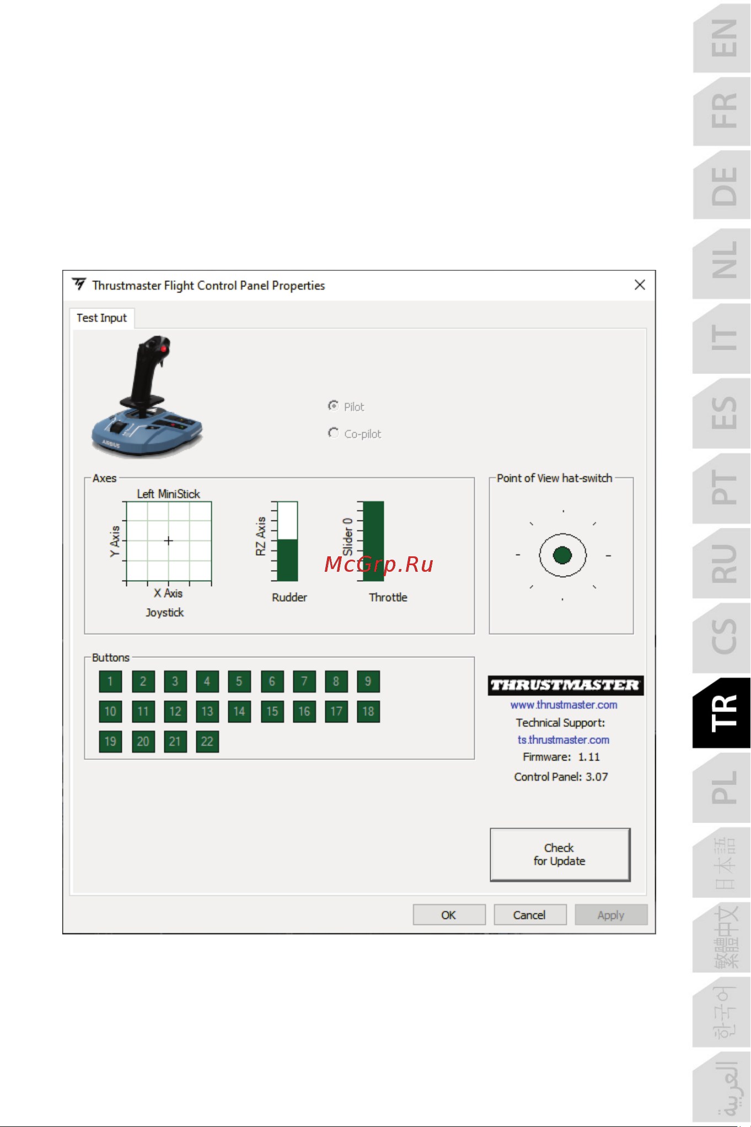This screenshot has width=751, height=1127.
Task: Click button indicator 14
Action: pyautogui.click(x=239, y=711)
